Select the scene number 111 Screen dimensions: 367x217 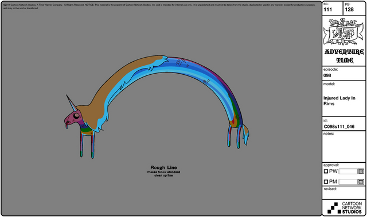(x=327, y=10)
